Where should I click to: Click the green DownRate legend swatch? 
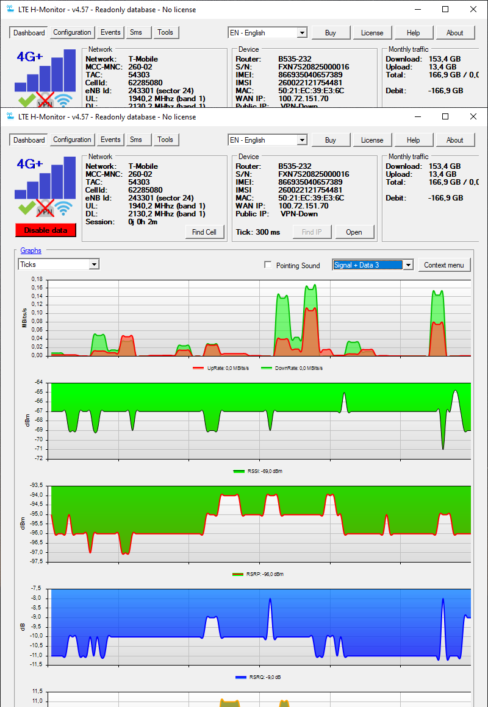pyautogui.click(x=267, y=368)
